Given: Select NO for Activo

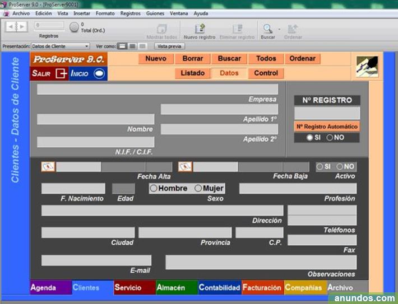Looking at the screenshot, I should tap(340, 167).
